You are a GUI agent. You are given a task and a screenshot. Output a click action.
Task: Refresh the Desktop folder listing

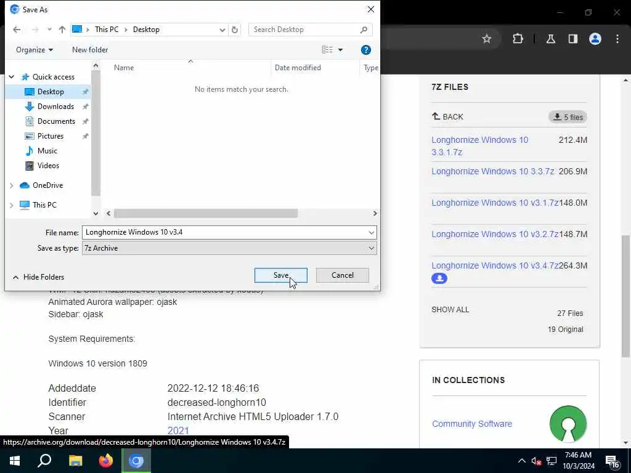[x=235, y=30]
